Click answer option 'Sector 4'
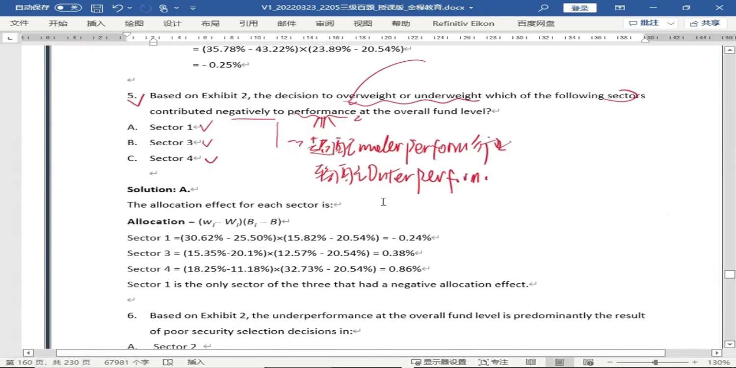This screenshot has height=368, width=736. click(171, 158)
